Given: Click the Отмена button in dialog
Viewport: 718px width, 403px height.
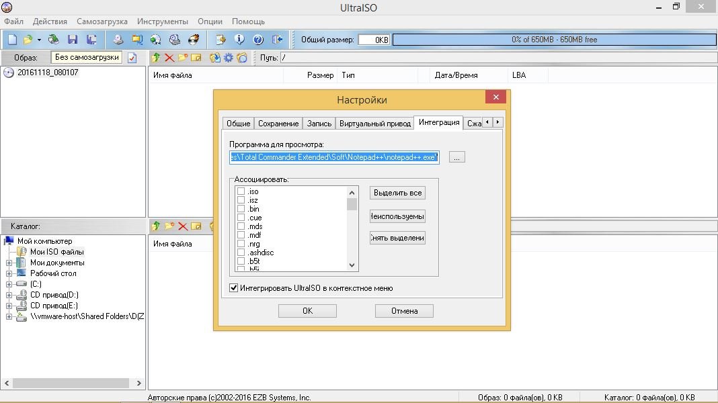Looking at the screenshot, I should click(x=403, y=311).
